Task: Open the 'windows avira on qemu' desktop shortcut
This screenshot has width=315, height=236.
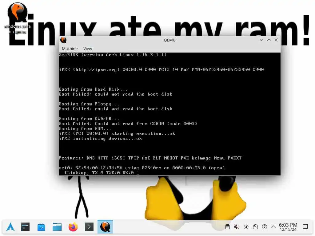Action: point(17,18)
